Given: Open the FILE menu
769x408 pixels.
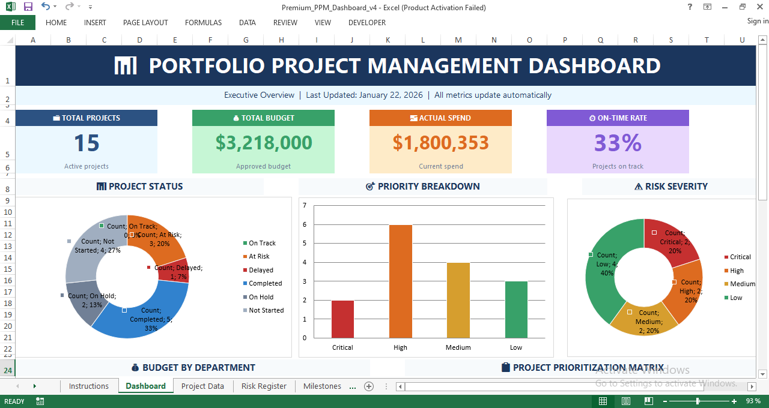Looking at the screenshot, I should (17, 22).
